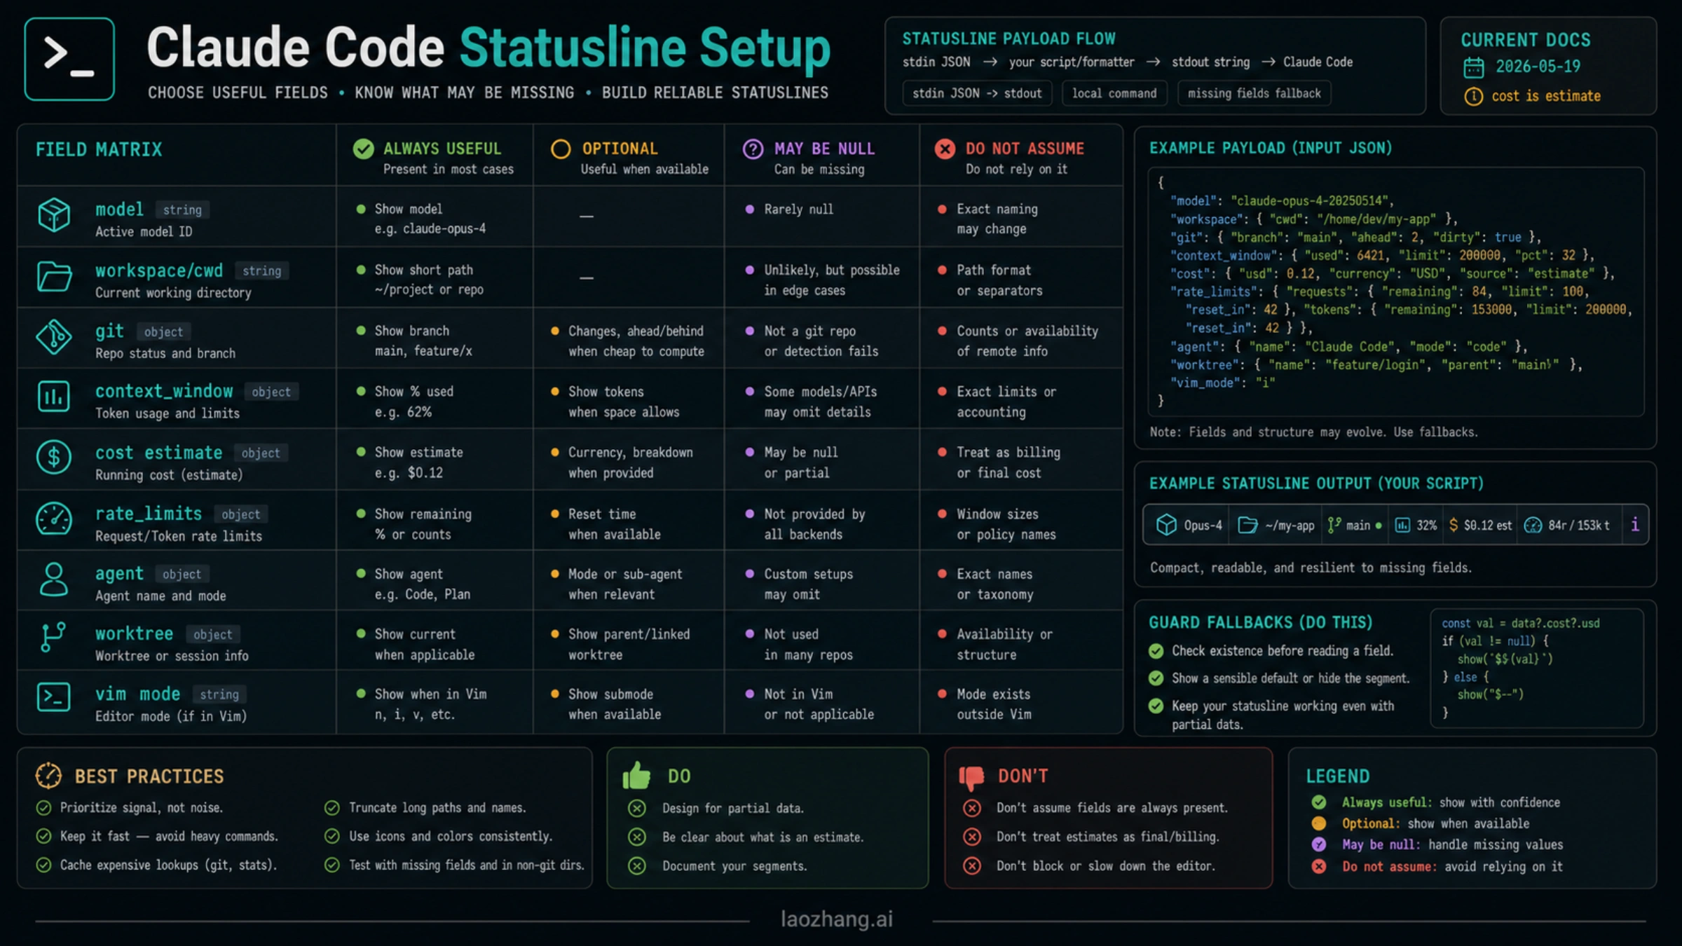1682x946 pixels.
Task: Click the MAY BE NULL column header
Action: tap(821, 156)
